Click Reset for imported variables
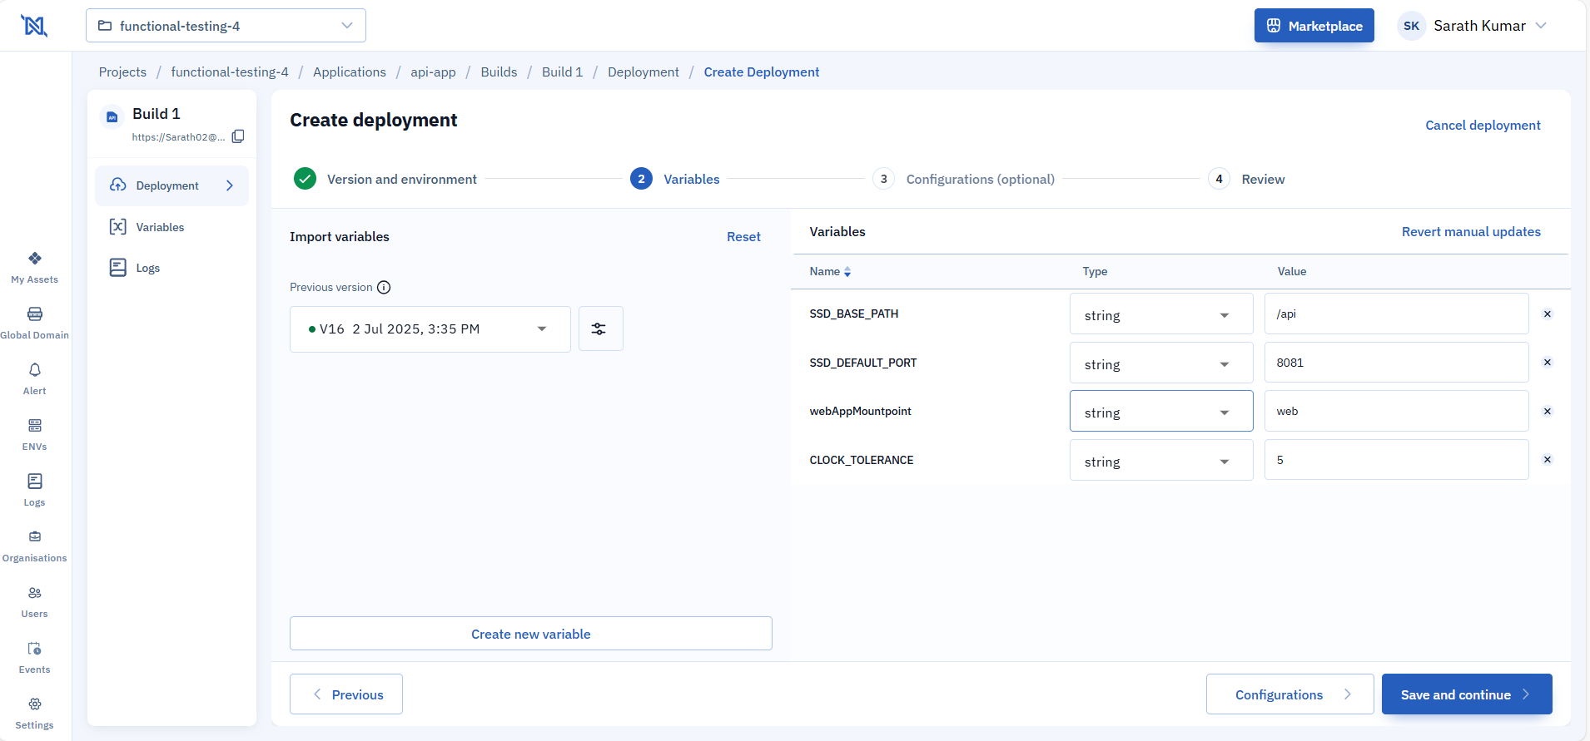Viewport: 1590px width, 741px height. coord(743,237)
